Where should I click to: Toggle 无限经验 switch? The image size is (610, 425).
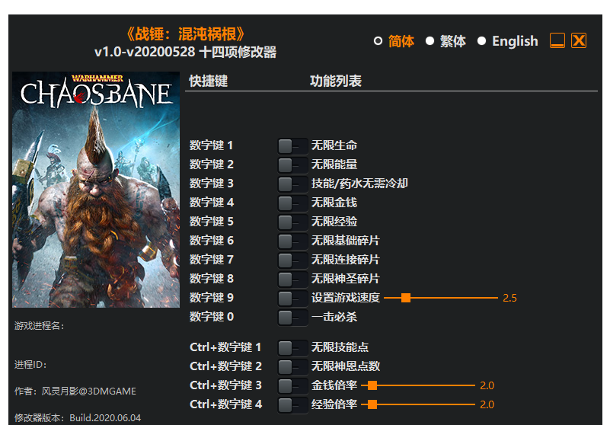[292, 222]
